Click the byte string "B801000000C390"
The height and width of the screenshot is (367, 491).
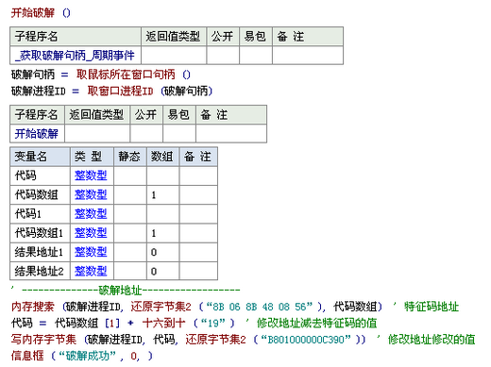[x=306, y=340]
